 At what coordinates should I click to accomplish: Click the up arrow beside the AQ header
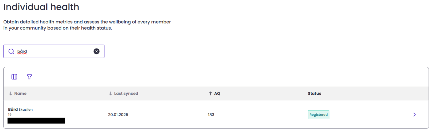coord(210,94)
